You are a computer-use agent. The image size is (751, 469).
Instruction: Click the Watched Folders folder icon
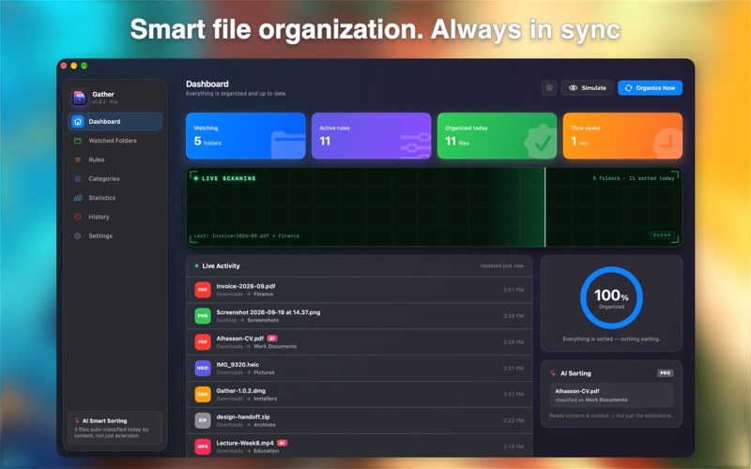coord(78,141)
